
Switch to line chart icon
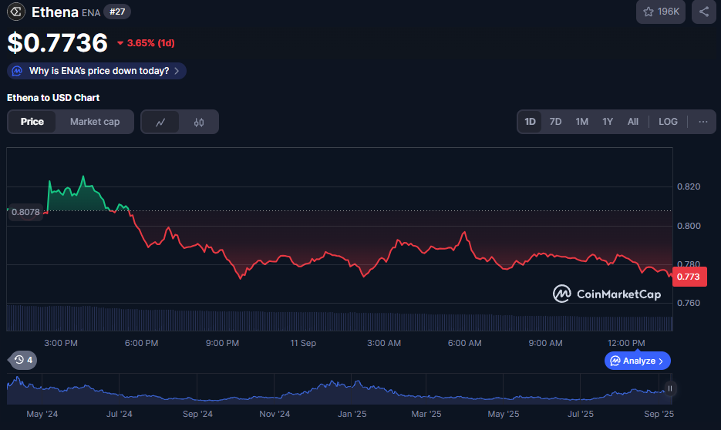point(160,123)
